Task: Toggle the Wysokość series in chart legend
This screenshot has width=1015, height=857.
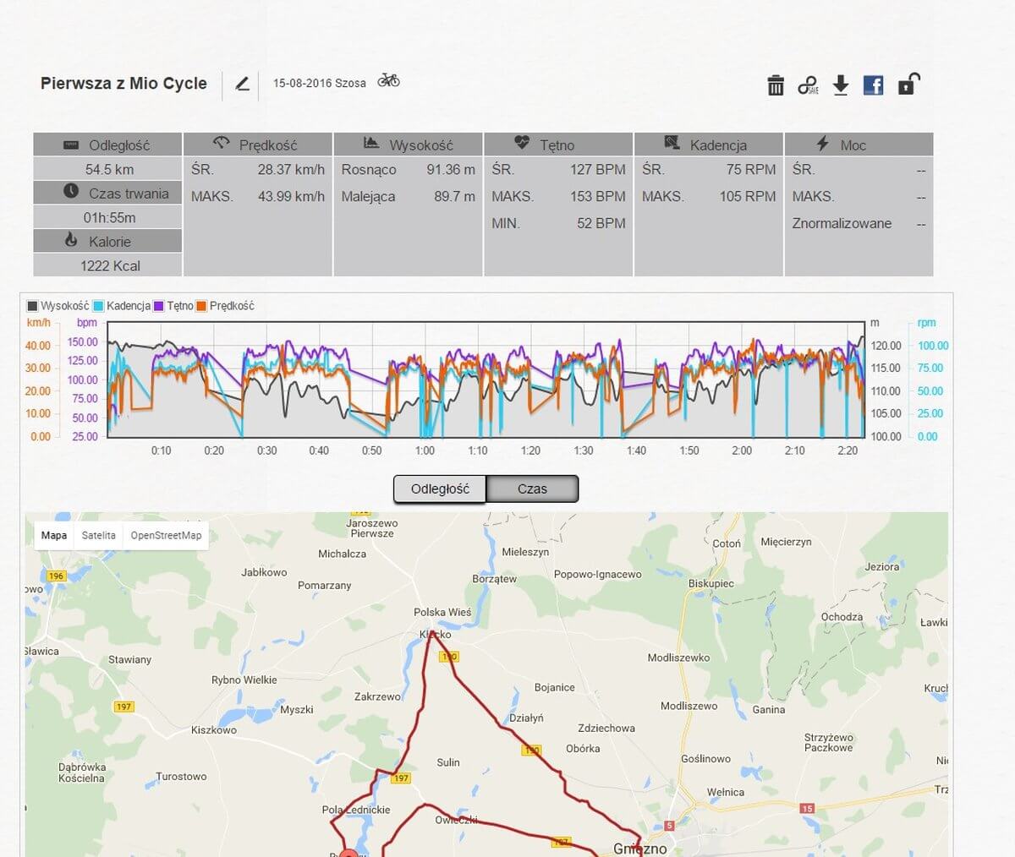Action: click(58, 306)
